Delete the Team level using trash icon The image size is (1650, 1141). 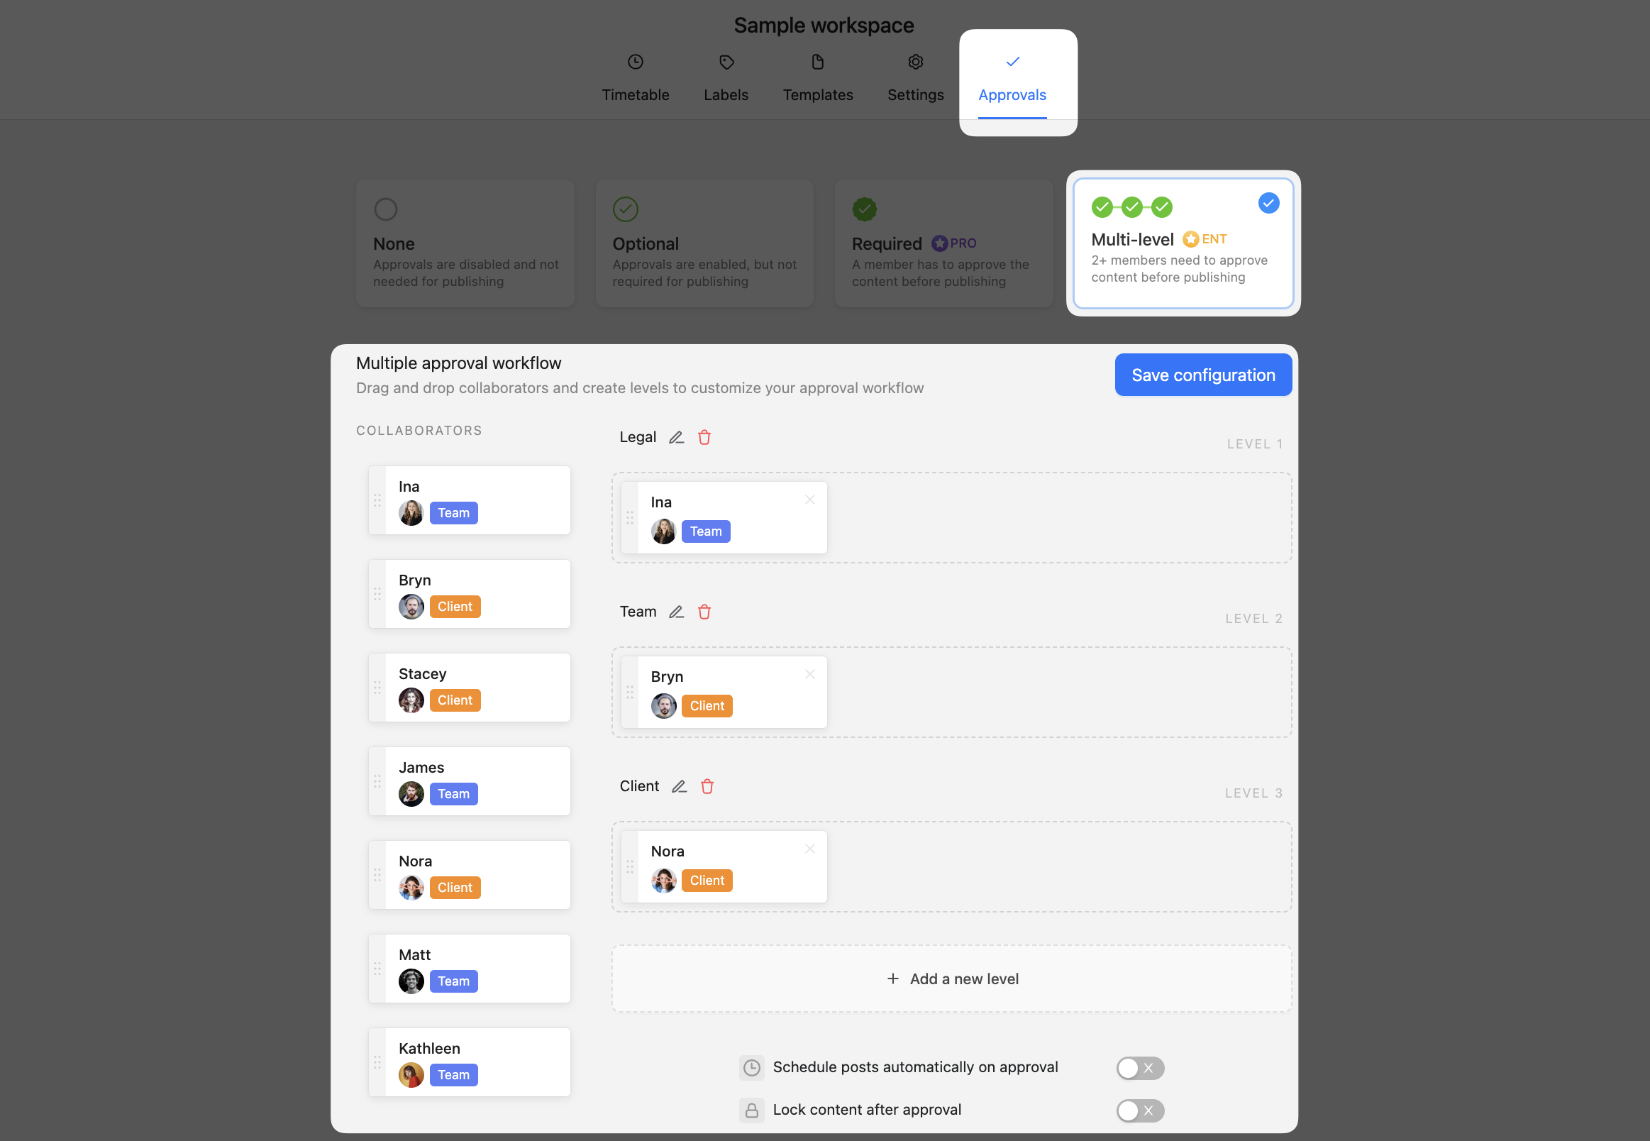[704, 612]
